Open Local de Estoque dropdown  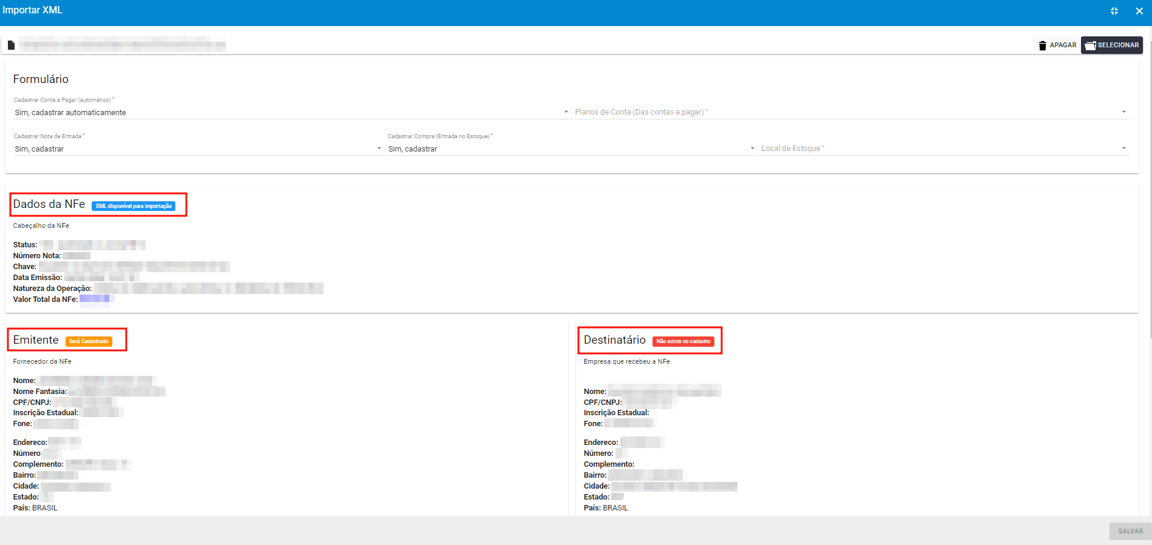945,149
